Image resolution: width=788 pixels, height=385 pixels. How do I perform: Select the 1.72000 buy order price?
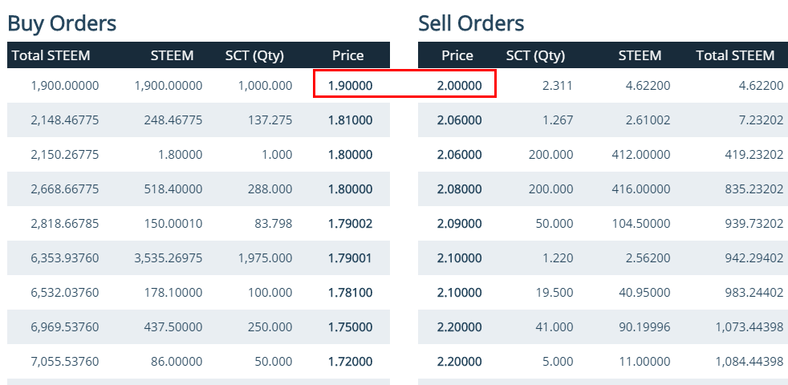351,362
